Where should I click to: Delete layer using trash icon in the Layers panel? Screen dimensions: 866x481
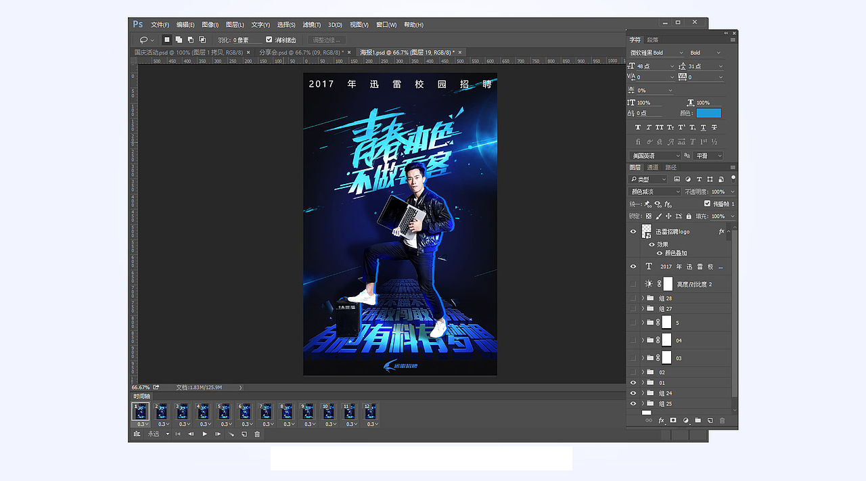pos(722,421)
